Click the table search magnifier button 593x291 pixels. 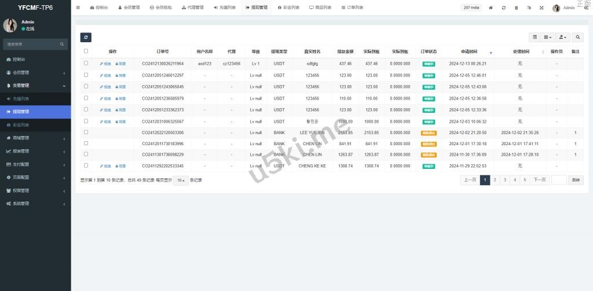pos(578,37)
